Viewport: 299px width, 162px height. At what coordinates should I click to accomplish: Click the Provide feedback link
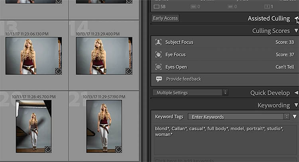[183, 79]
